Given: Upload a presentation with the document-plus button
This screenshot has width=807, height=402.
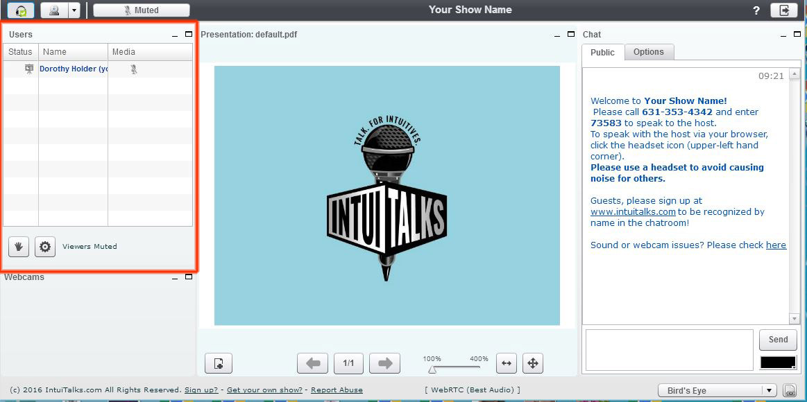Looking at the screenshot, I should point(218,363).
